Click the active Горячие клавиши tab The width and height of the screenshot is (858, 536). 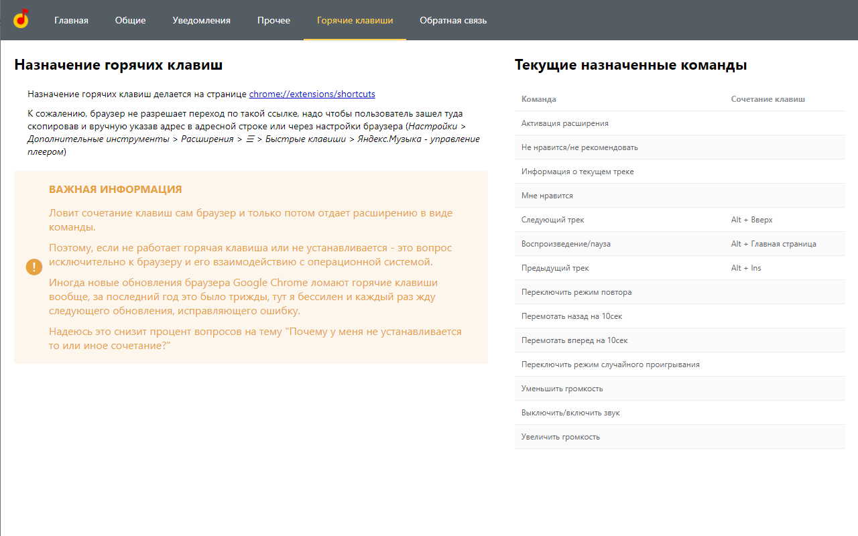pos(355,20)
